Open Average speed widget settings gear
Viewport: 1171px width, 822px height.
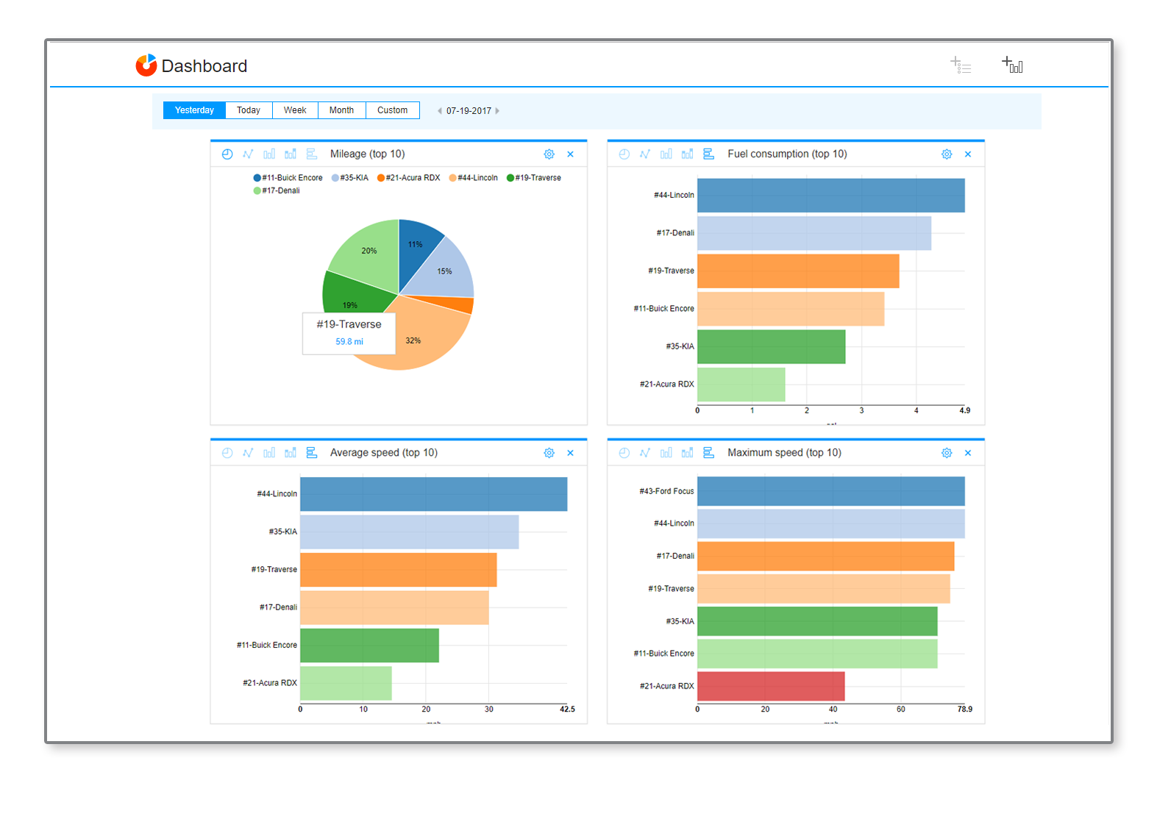549,453
